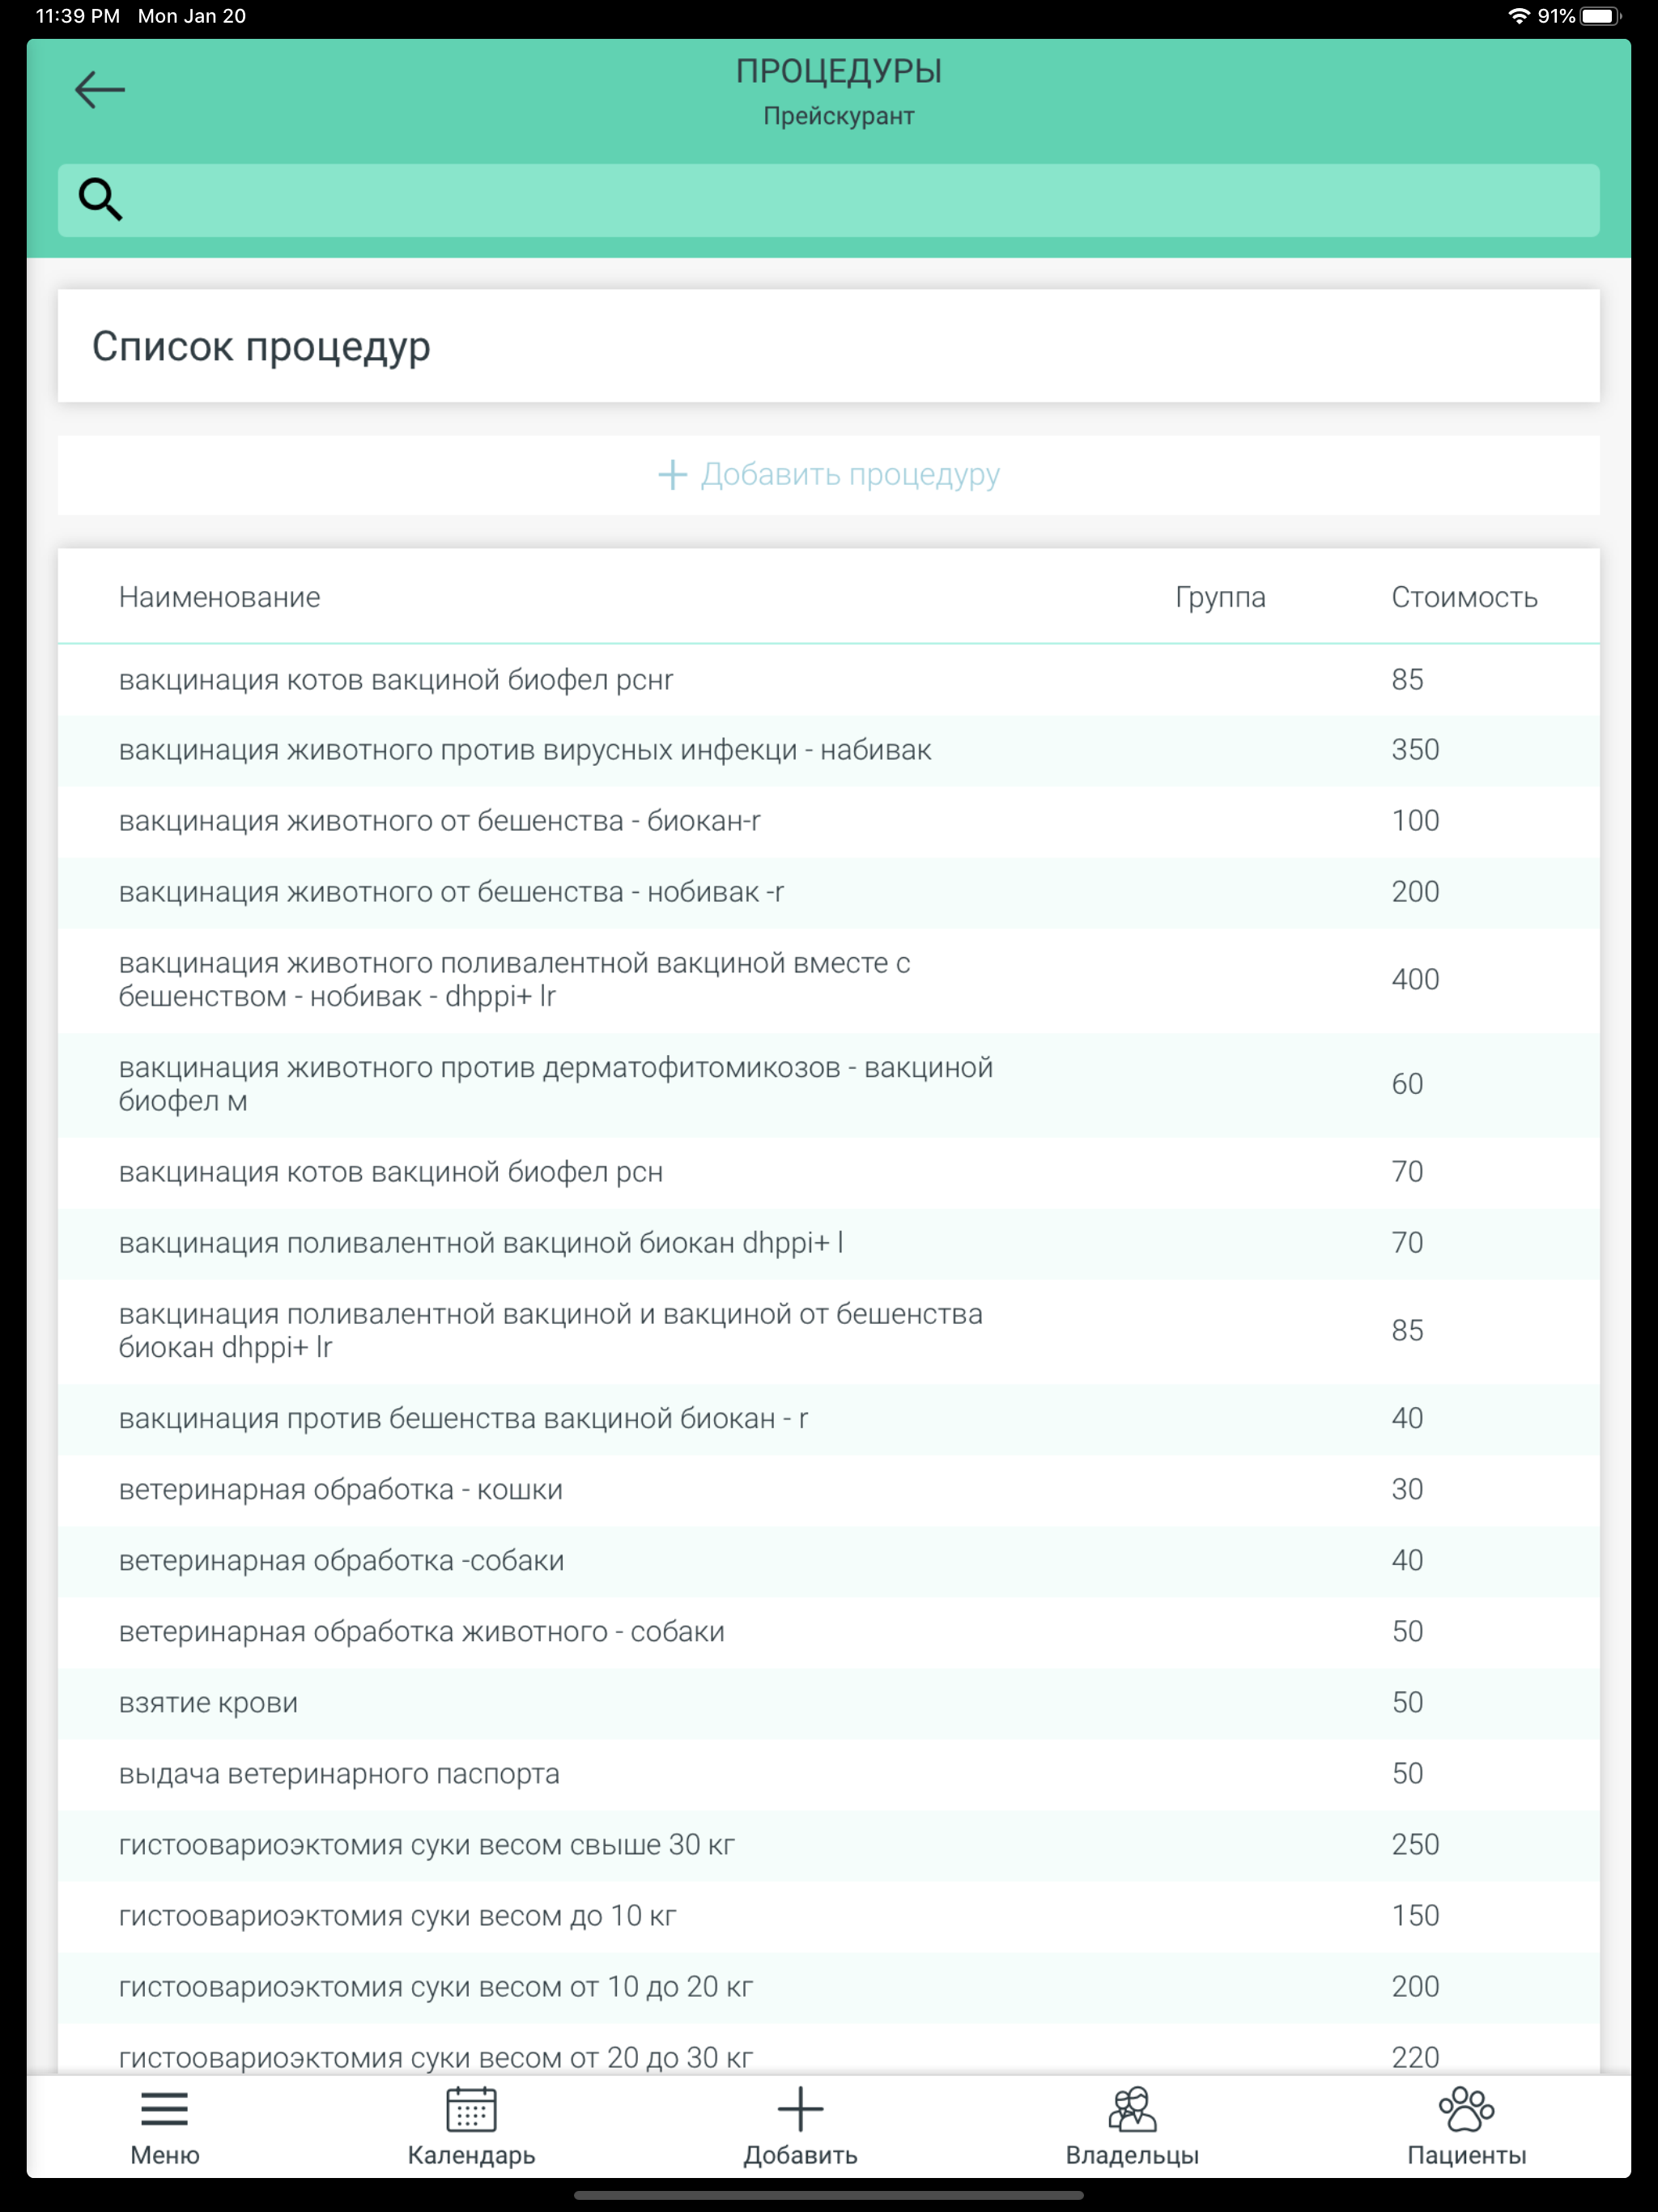
Task: Click the Группа column header
Action: pyautogui.click(x=1220, y=597)
